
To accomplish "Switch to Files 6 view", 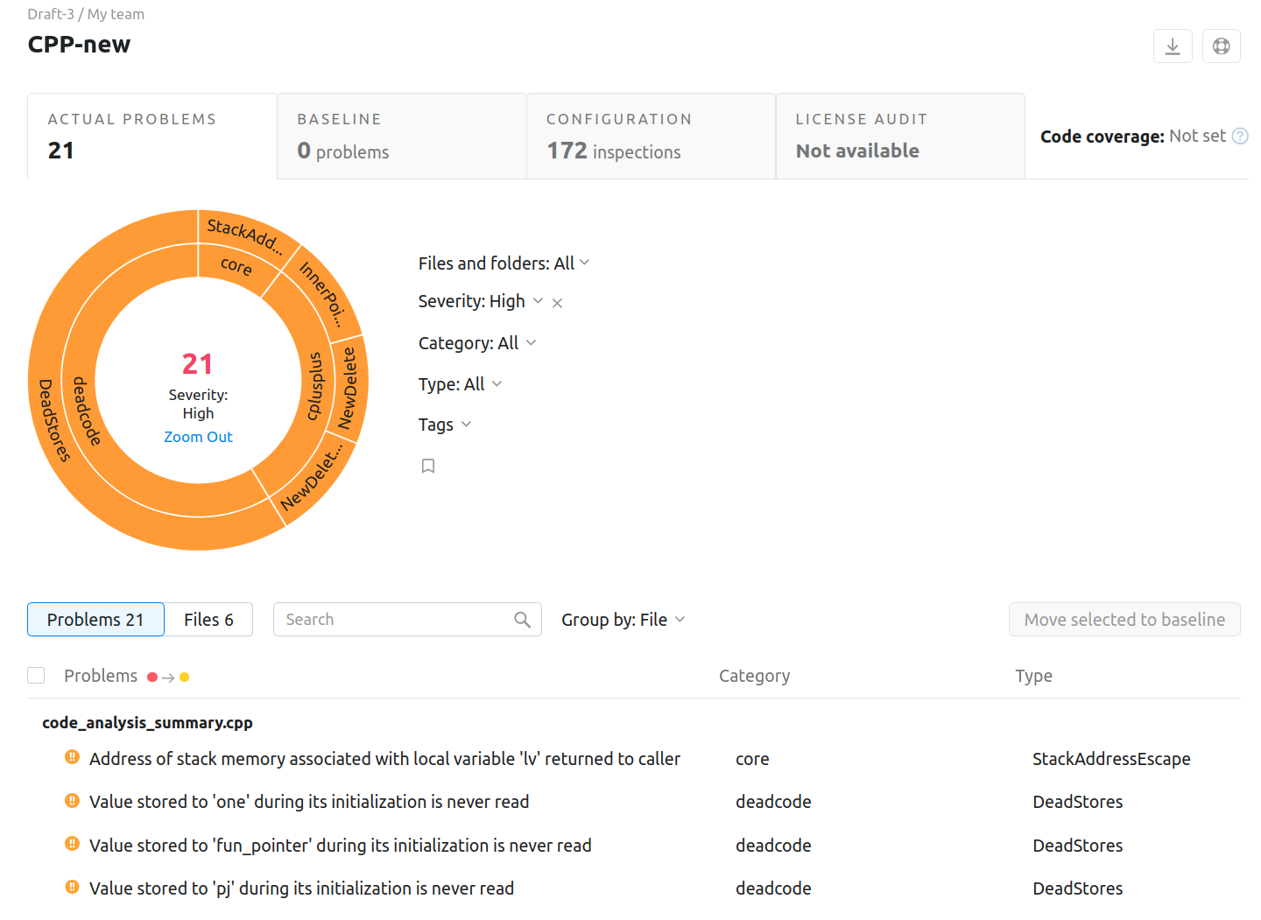I will [x=208, y=620].
